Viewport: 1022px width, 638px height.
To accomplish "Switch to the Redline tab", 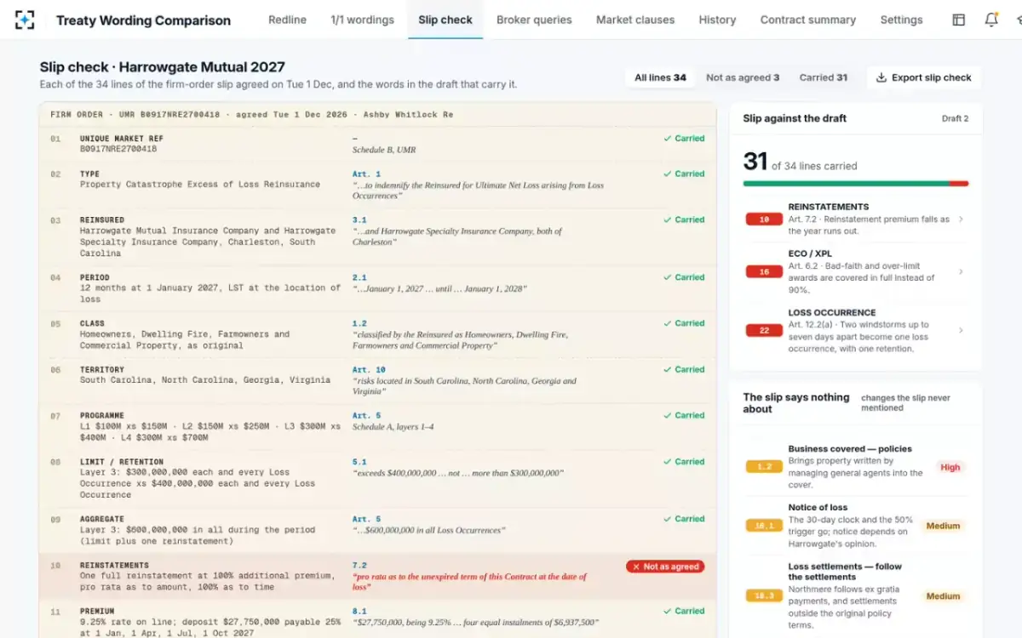I will (x=287, y=20).
